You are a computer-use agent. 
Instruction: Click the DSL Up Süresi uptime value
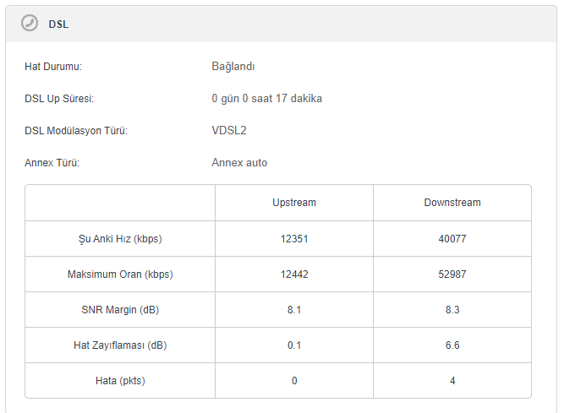266,99
